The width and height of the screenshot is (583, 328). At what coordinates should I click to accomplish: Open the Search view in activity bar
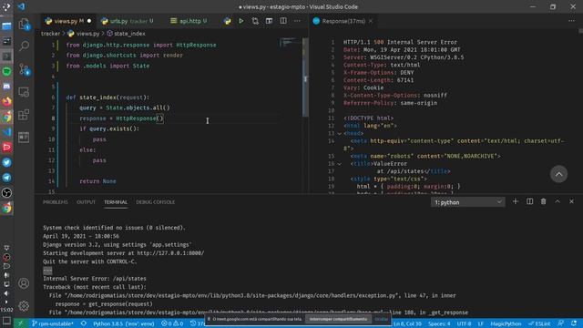pyautogui.click(x=24, y=46)
